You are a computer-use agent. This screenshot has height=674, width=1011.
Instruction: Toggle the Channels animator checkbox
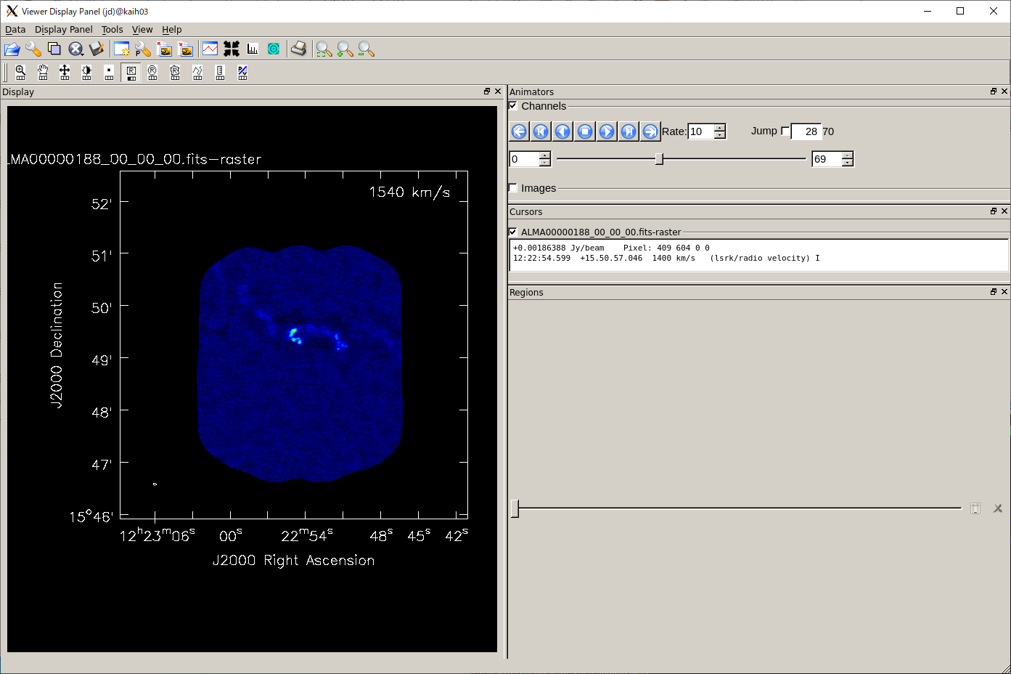coord(513,106)
